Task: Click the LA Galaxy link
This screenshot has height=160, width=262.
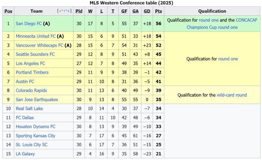Action: pyautogui.click(x=25, y=154)
